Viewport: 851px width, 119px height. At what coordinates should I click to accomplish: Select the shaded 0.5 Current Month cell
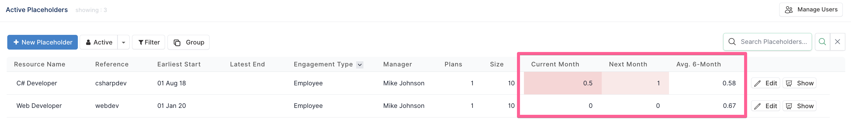pyautogui.click(x=563, y=83)
